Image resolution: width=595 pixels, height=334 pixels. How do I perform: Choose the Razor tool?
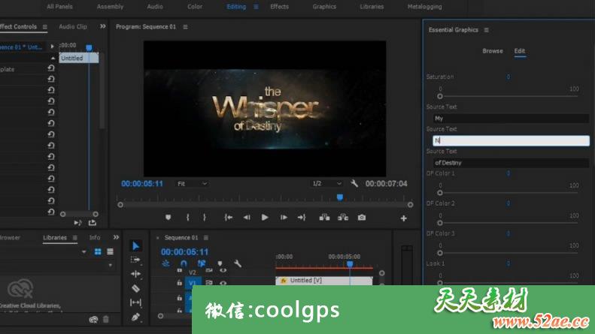click(135, 288)
